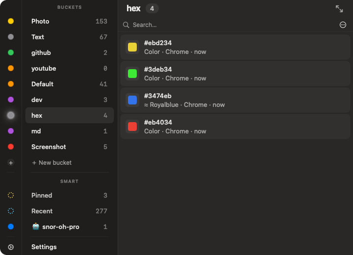The height and width of the screenshot is (255, 353).
Task: Click the green #3deb34 swatch
Action: [132, 74]
